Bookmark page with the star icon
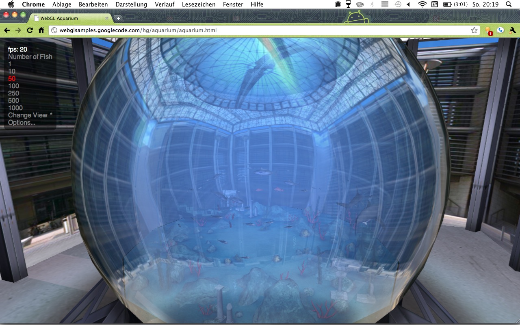Image resolution: width=520 pixels, height=325 pixels. tap(474, 30)
